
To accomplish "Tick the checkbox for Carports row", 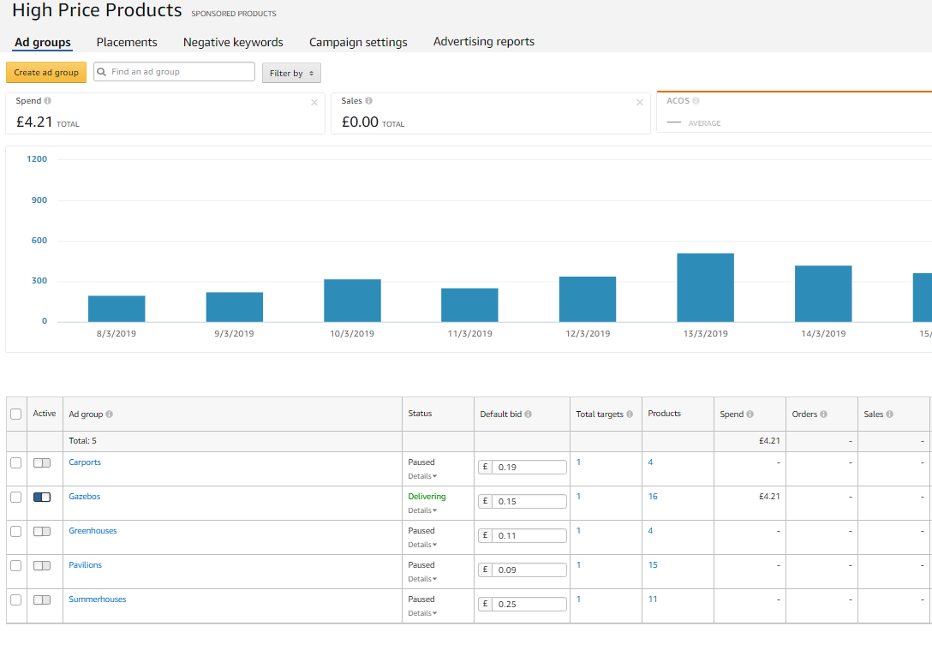I will pyautogui.click(x=16, y=462).
